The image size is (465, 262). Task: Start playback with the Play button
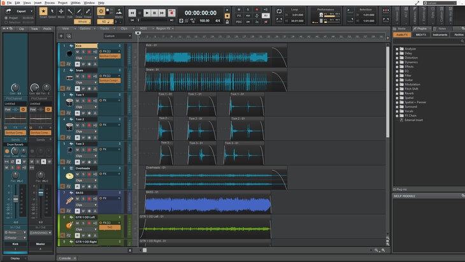pyautogui.click(x=147, y=13)
